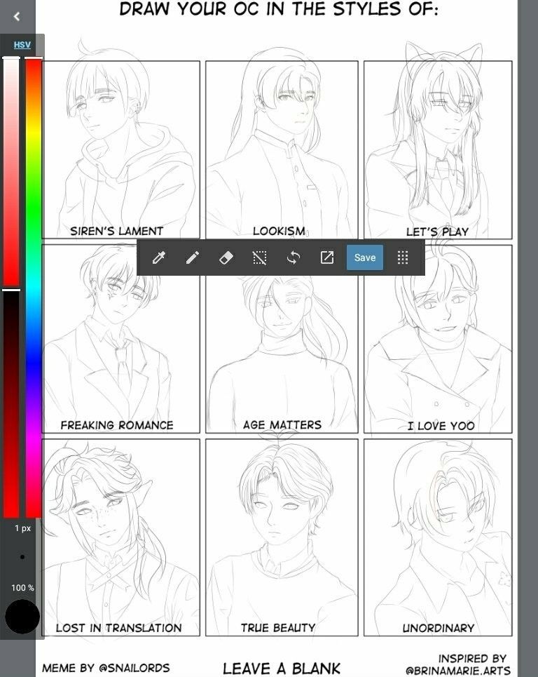Select the eyedropper color picker tool
Screen dimensions: 538x677
pyautogui.click(x=159, y=257)
